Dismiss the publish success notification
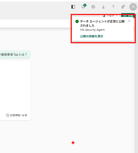This screenshot has height=153, width=138. tap(129, 21)
